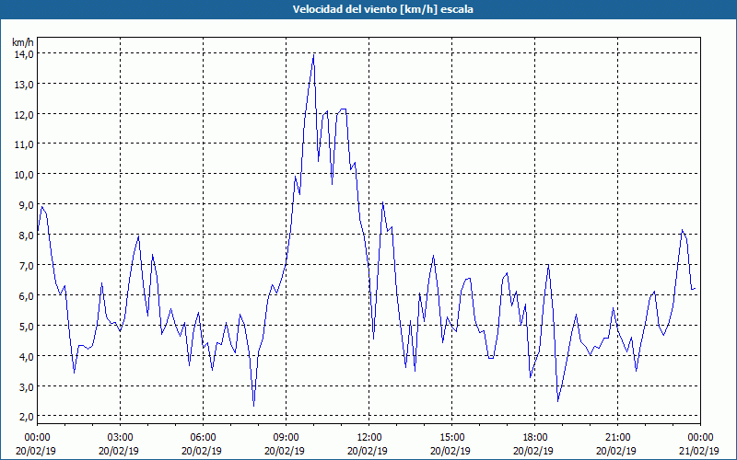Select the "20/02/19" date beneath 09:00

click(x=286, y=451)
